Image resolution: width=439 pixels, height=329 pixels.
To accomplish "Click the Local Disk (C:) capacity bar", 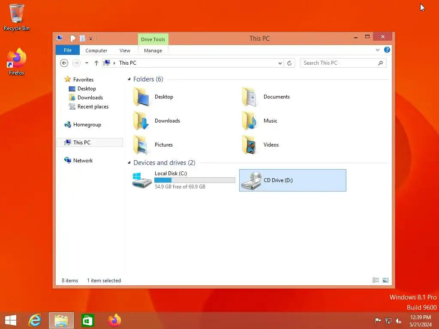I will pos(195,180).
